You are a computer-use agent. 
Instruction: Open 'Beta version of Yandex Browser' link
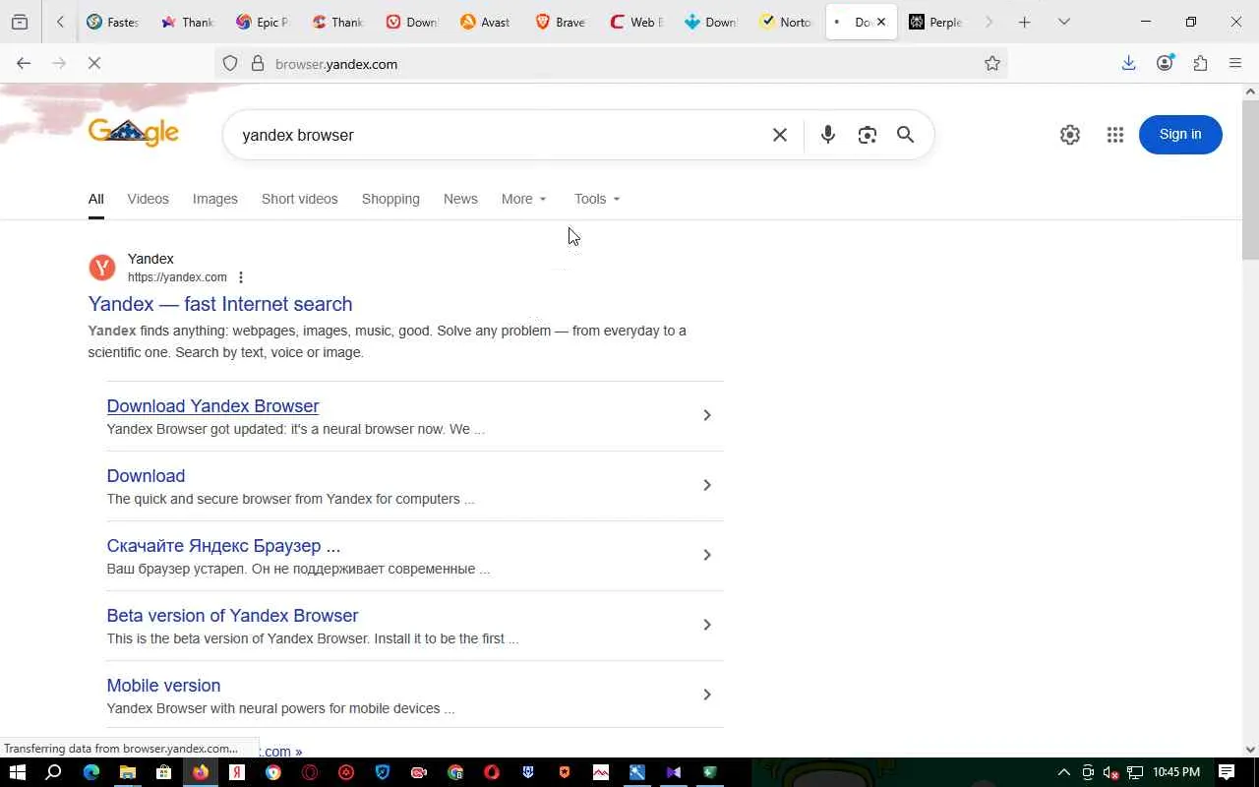[232, 616]
